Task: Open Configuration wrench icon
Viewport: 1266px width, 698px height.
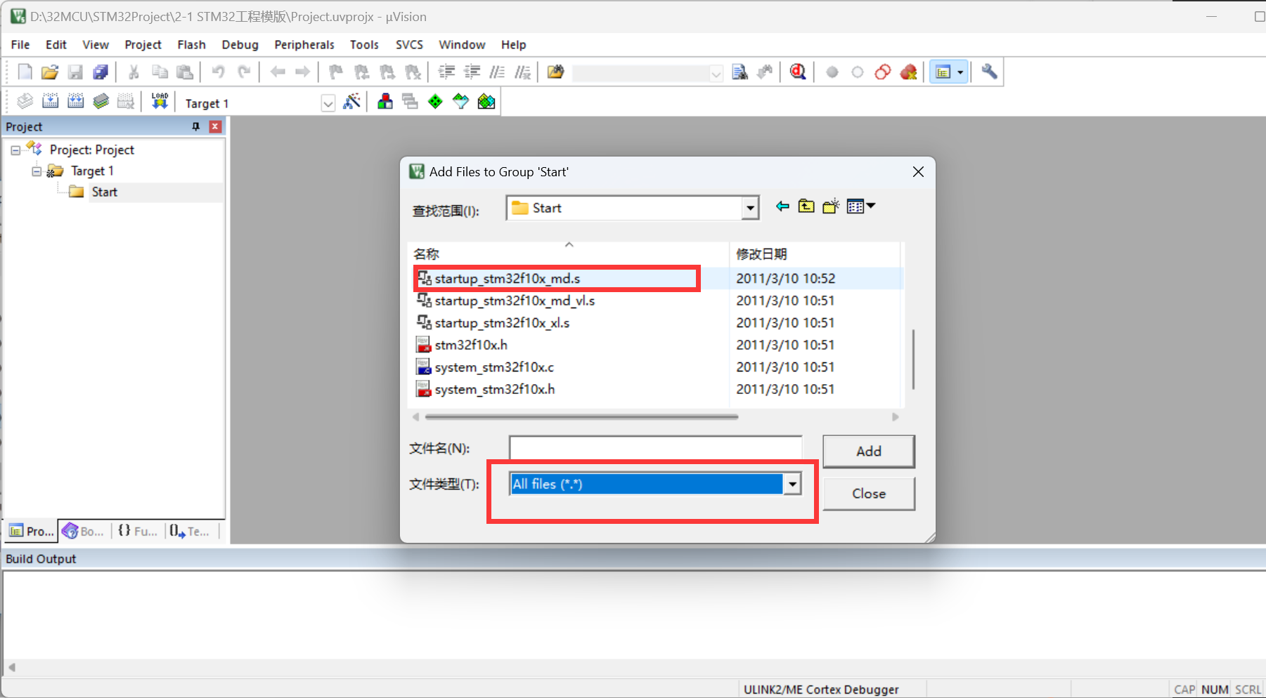Action: (x=989, y=72)
